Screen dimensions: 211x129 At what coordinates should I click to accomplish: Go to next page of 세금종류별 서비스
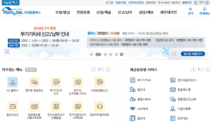click(x=208, y=69)
